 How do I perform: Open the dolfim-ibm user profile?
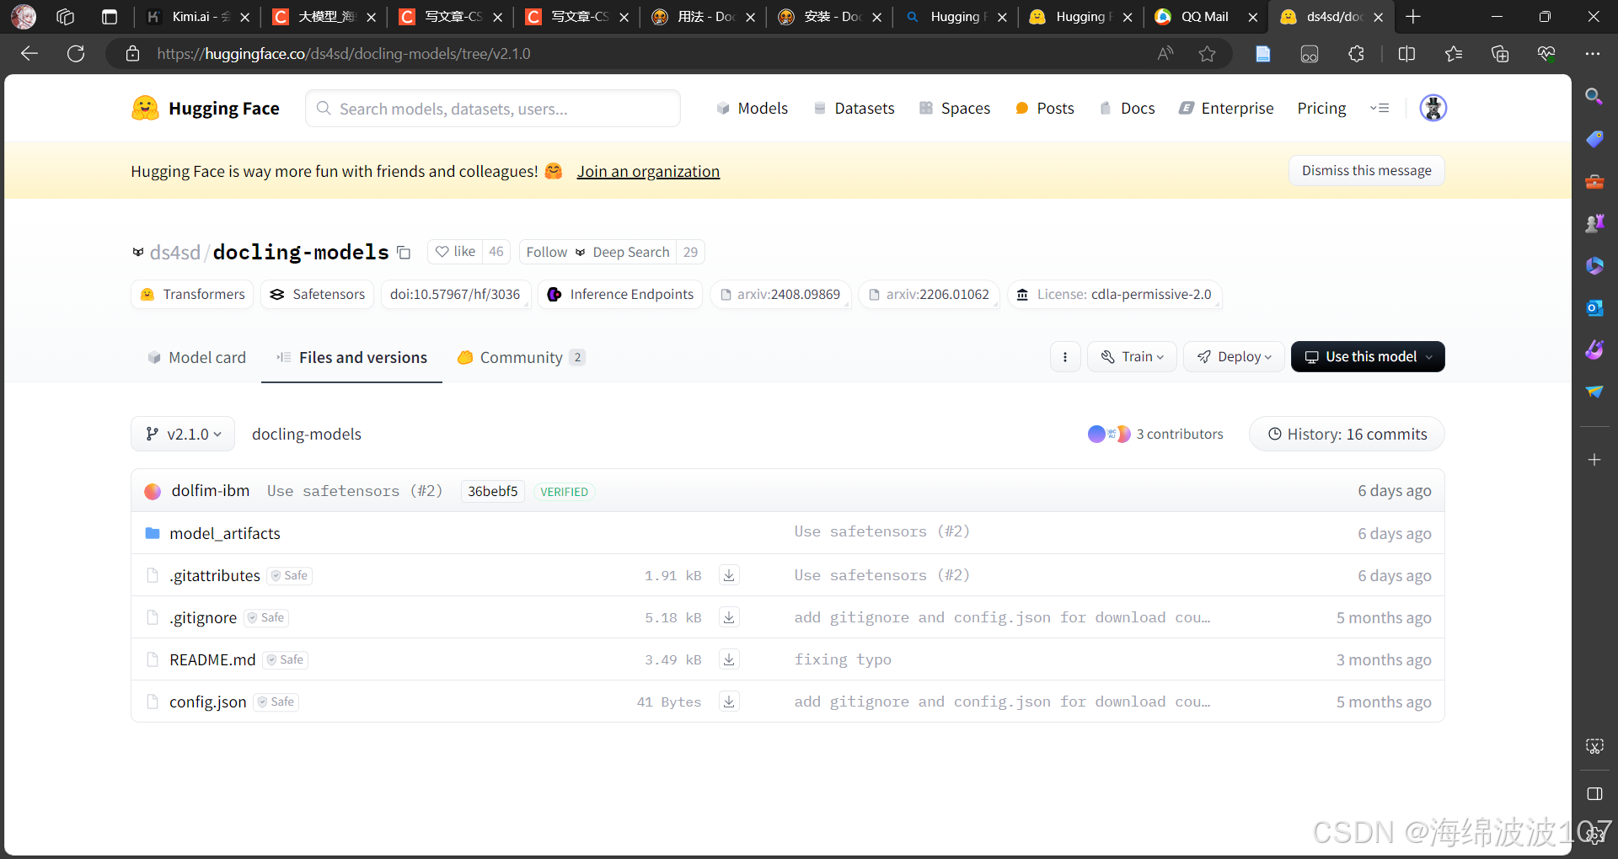click(210, 490)
